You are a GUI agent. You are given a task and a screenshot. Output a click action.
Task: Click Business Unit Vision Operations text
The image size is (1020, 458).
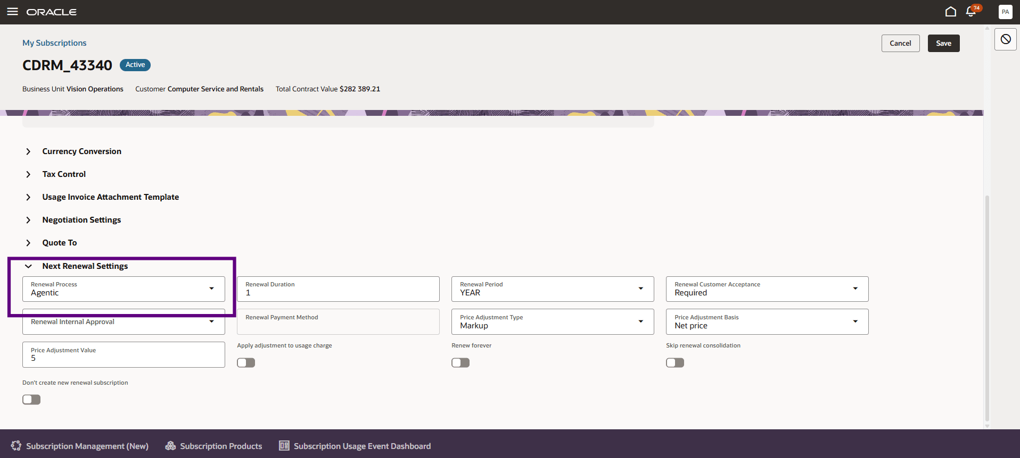tap(73, 89)
